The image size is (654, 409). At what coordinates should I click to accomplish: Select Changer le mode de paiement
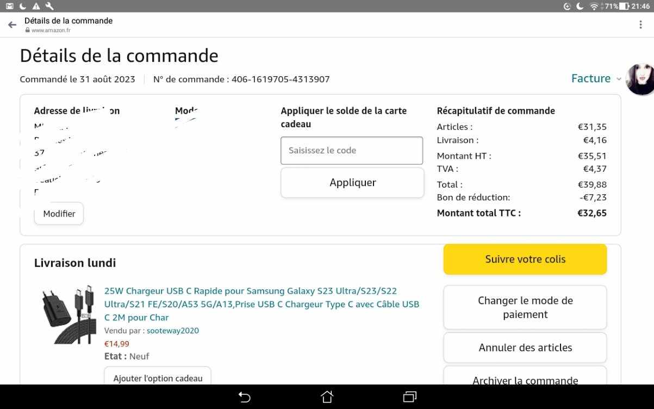[x=525, y=307]
